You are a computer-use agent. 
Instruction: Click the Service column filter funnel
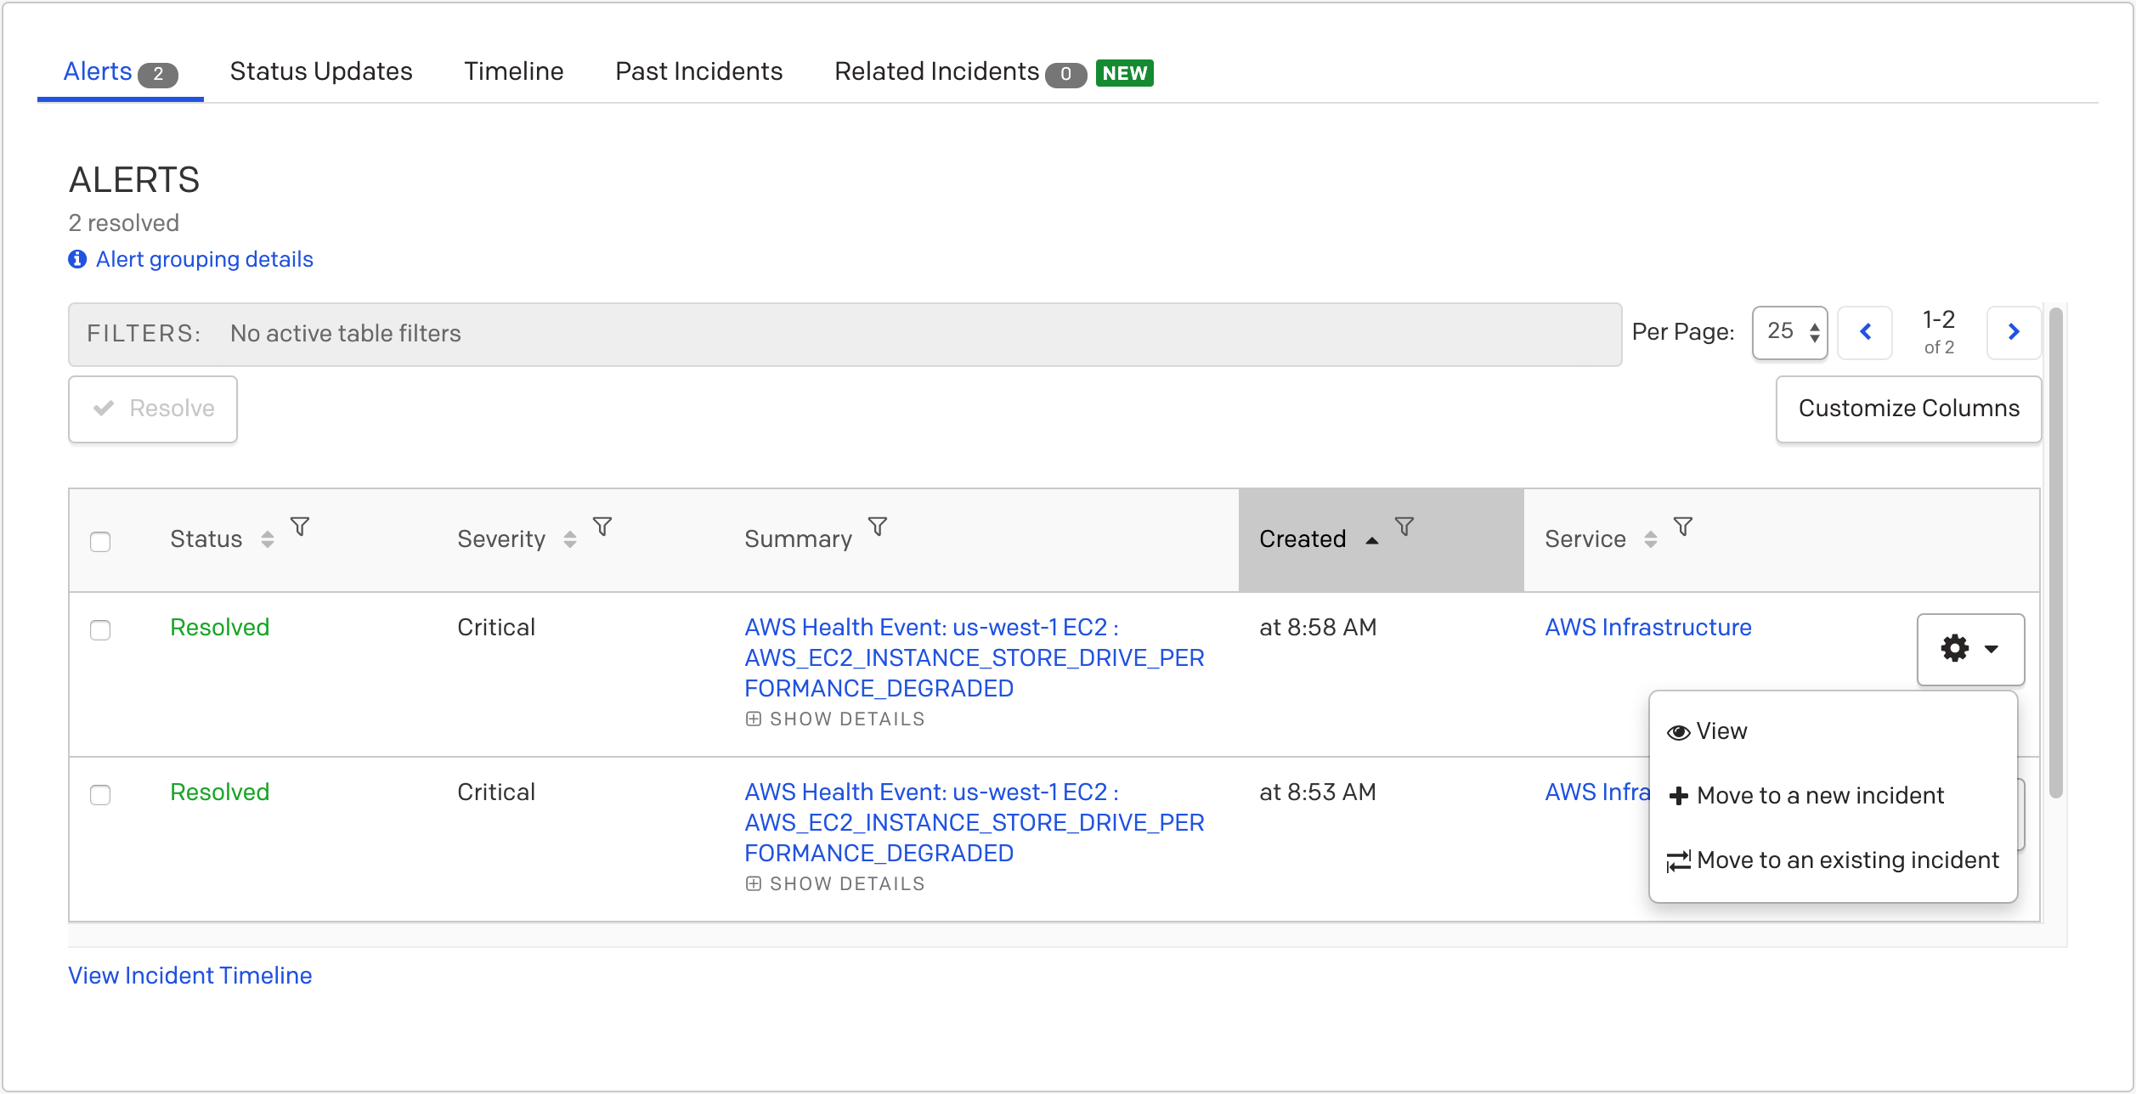click(1682, 527)
